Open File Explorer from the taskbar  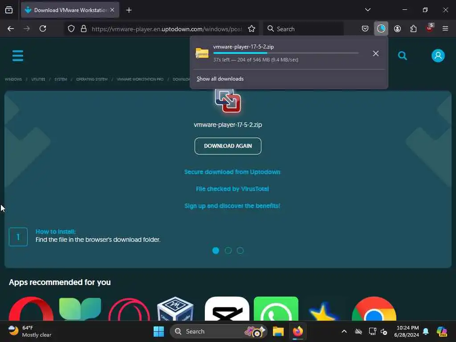[x=278, y=331]
